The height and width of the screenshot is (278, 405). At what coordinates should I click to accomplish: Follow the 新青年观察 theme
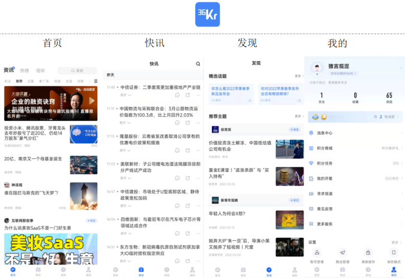click(x=294, y=200)
